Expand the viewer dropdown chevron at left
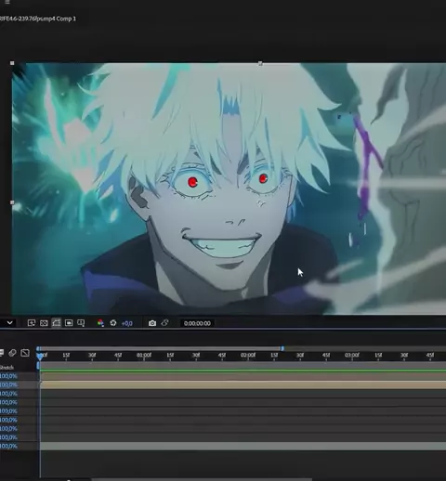 click(9, 323)
